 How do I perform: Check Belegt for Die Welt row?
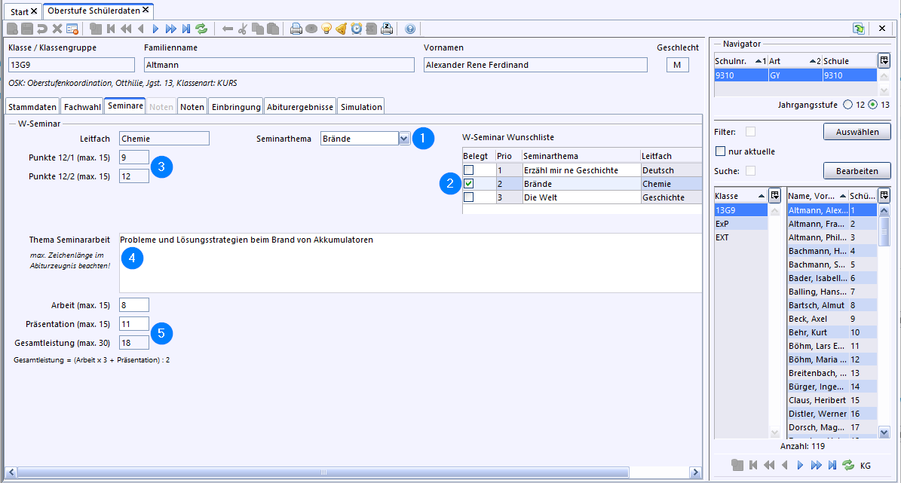coord(469,197)
